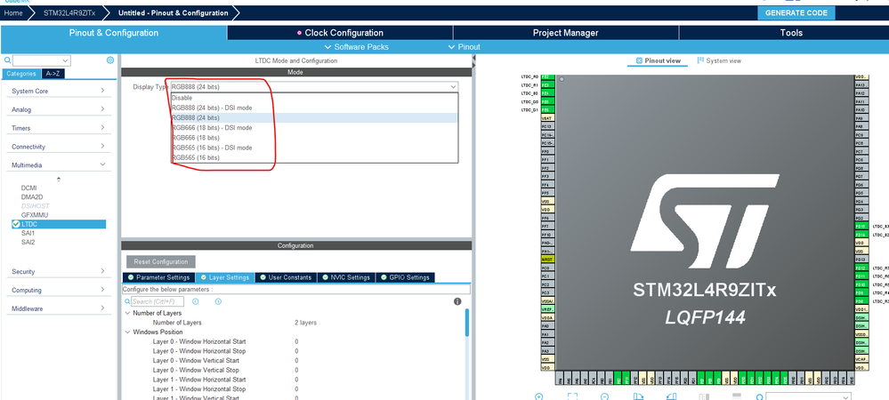Go to the Home breadcrumb
This screenshot has width=889, height=400.
pyautogui.click(x=13, y=13)
